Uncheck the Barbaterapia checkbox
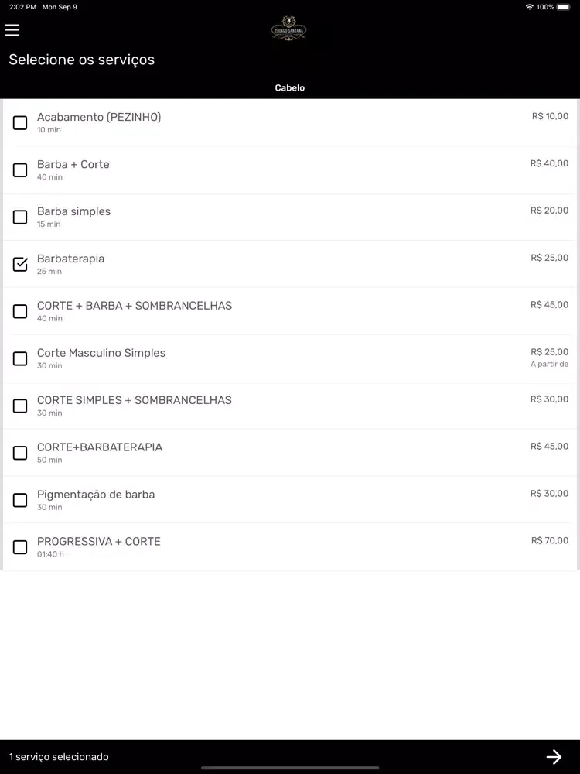 (20, 264)
